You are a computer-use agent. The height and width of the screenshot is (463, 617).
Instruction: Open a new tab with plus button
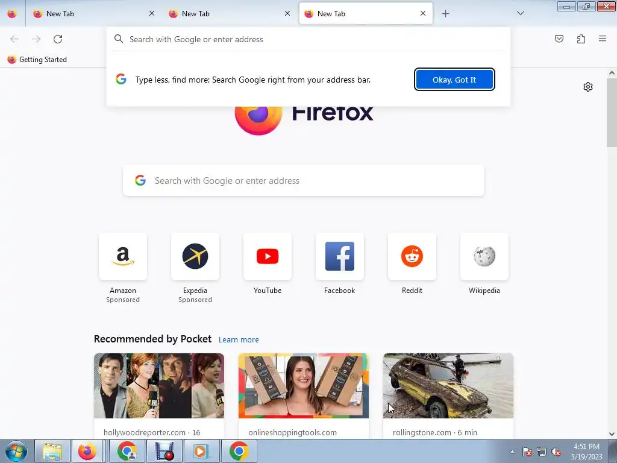[x=445, y=14]
